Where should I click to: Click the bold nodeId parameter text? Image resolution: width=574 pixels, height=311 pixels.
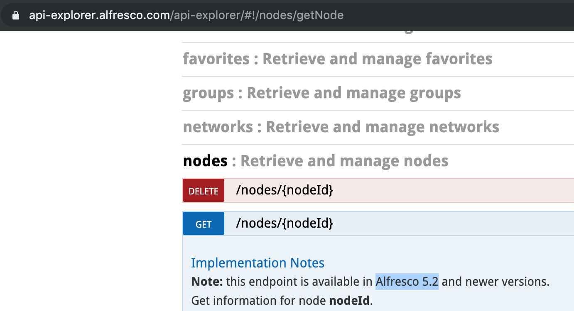pos(349,300)
